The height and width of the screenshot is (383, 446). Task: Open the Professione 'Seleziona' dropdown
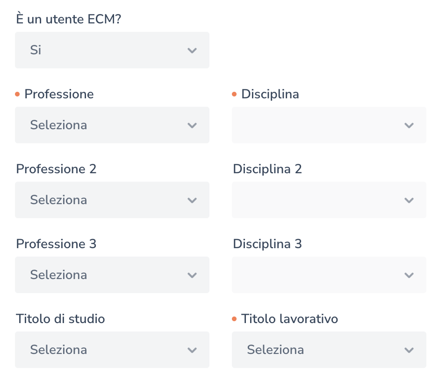point(103,125)
